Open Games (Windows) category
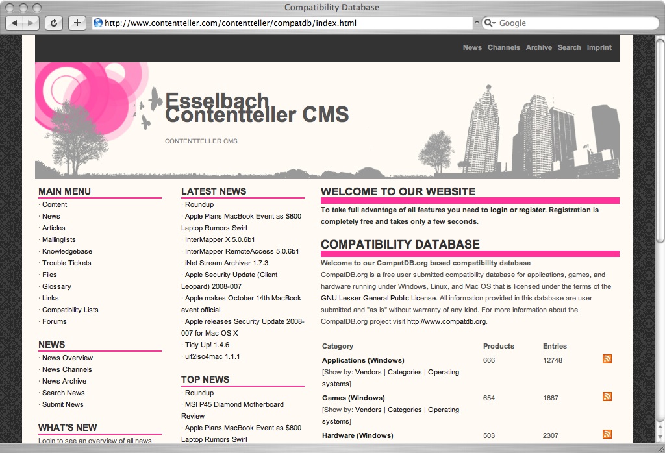 pyautogui.click(x=353, y=398)
